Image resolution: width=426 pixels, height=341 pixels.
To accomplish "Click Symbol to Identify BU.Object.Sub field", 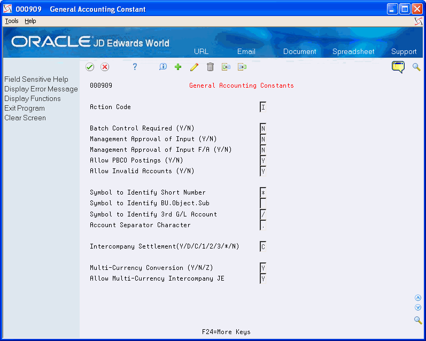I will (x=263, y=203).
